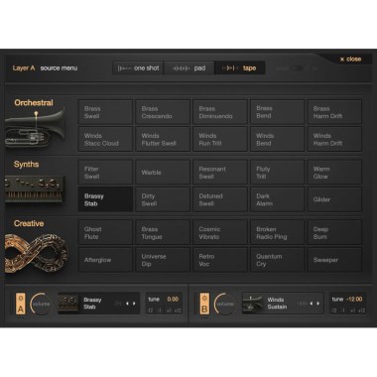Tune Layer B up 1 semitone
This screenshot has width=377, height=377.
click(x=353, y=311)
